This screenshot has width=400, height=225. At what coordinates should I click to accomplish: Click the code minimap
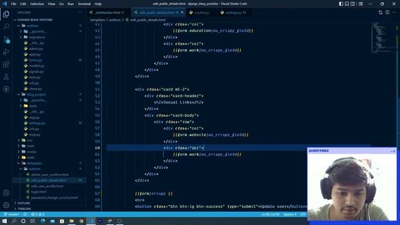point(382,37)
